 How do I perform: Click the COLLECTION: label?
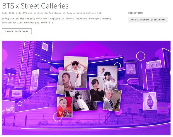(135, 13)
